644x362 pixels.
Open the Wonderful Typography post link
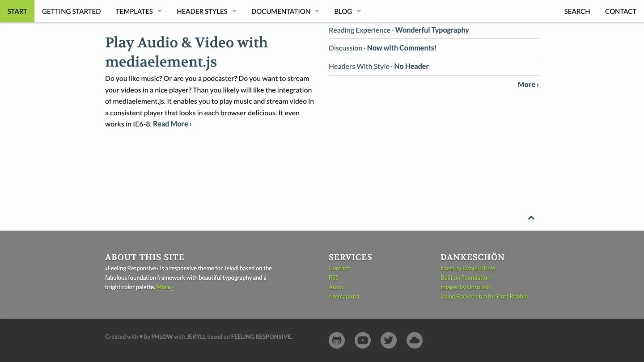432,30
